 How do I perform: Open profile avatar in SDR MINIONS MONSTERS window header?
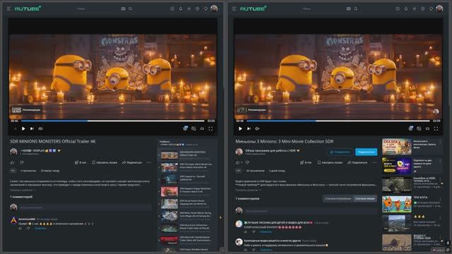[214, 8]
